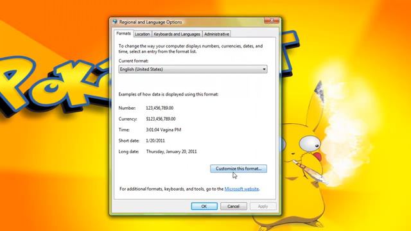Select the Formats tab
The width and height of the screenshot is (411, 231).
pyautogui.click(x=123, y=33)
